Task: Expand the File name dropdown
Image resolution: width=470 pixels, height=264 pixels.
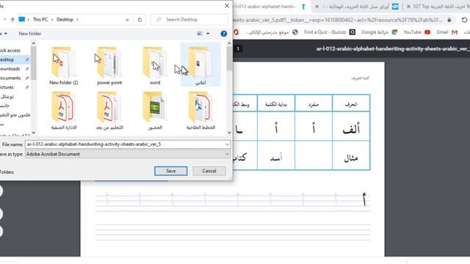Action: pyautogui.click(x=227, y=144)
